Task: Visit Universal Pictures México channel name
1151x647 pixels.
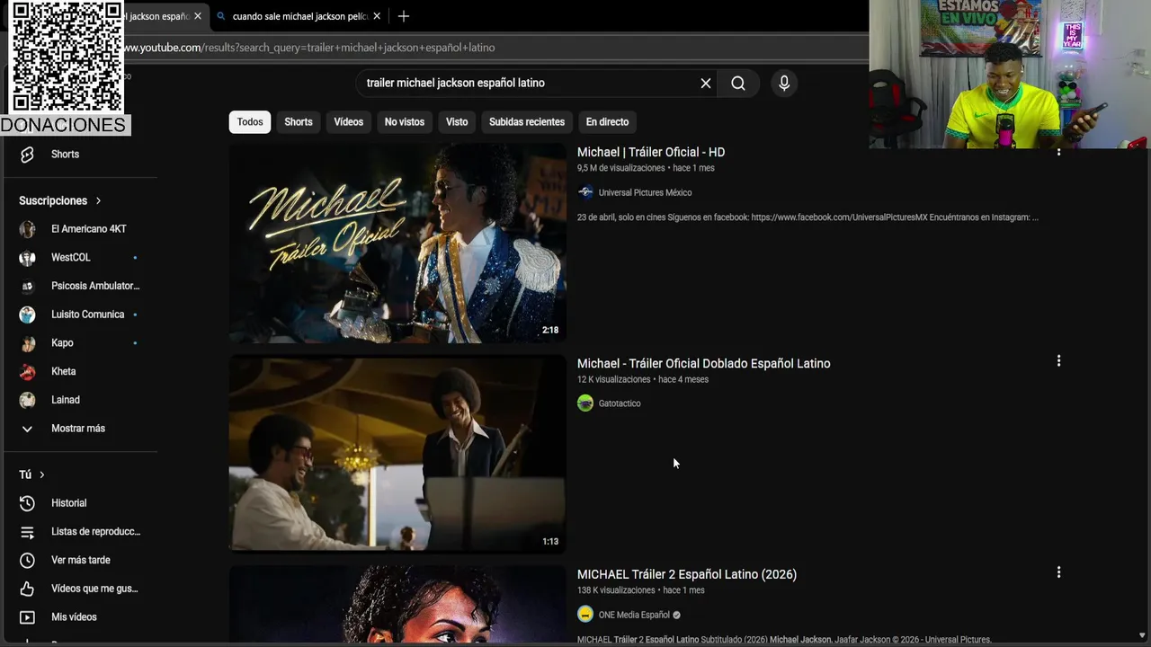Action: click(x=645, y=192)
